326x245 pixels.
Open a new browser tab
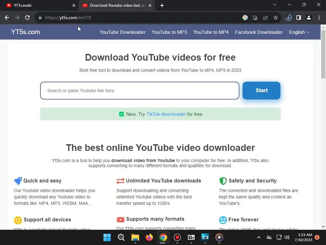pyautogui.click(x=162, y=6)
